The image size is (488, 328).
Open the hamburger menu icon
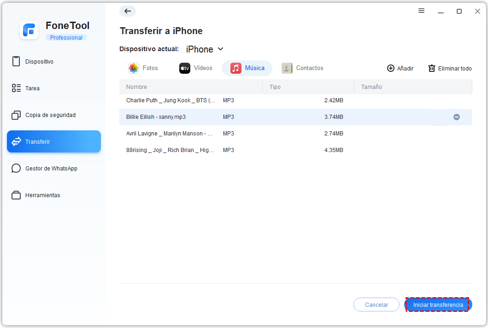click(421, 11)
